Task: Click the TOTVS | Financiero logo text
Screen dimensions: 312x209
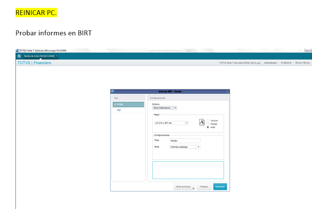Action: (x=34, y=63)
